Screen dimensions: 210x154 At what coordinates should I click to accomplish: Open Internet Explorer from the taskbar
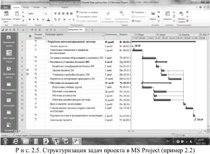pos(16,141)
